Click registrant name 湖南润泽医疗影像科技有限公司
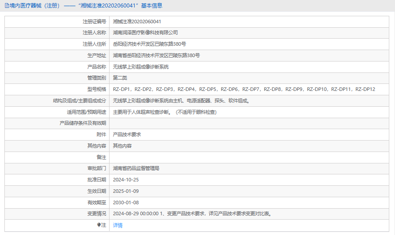 (x=145, y=33)
